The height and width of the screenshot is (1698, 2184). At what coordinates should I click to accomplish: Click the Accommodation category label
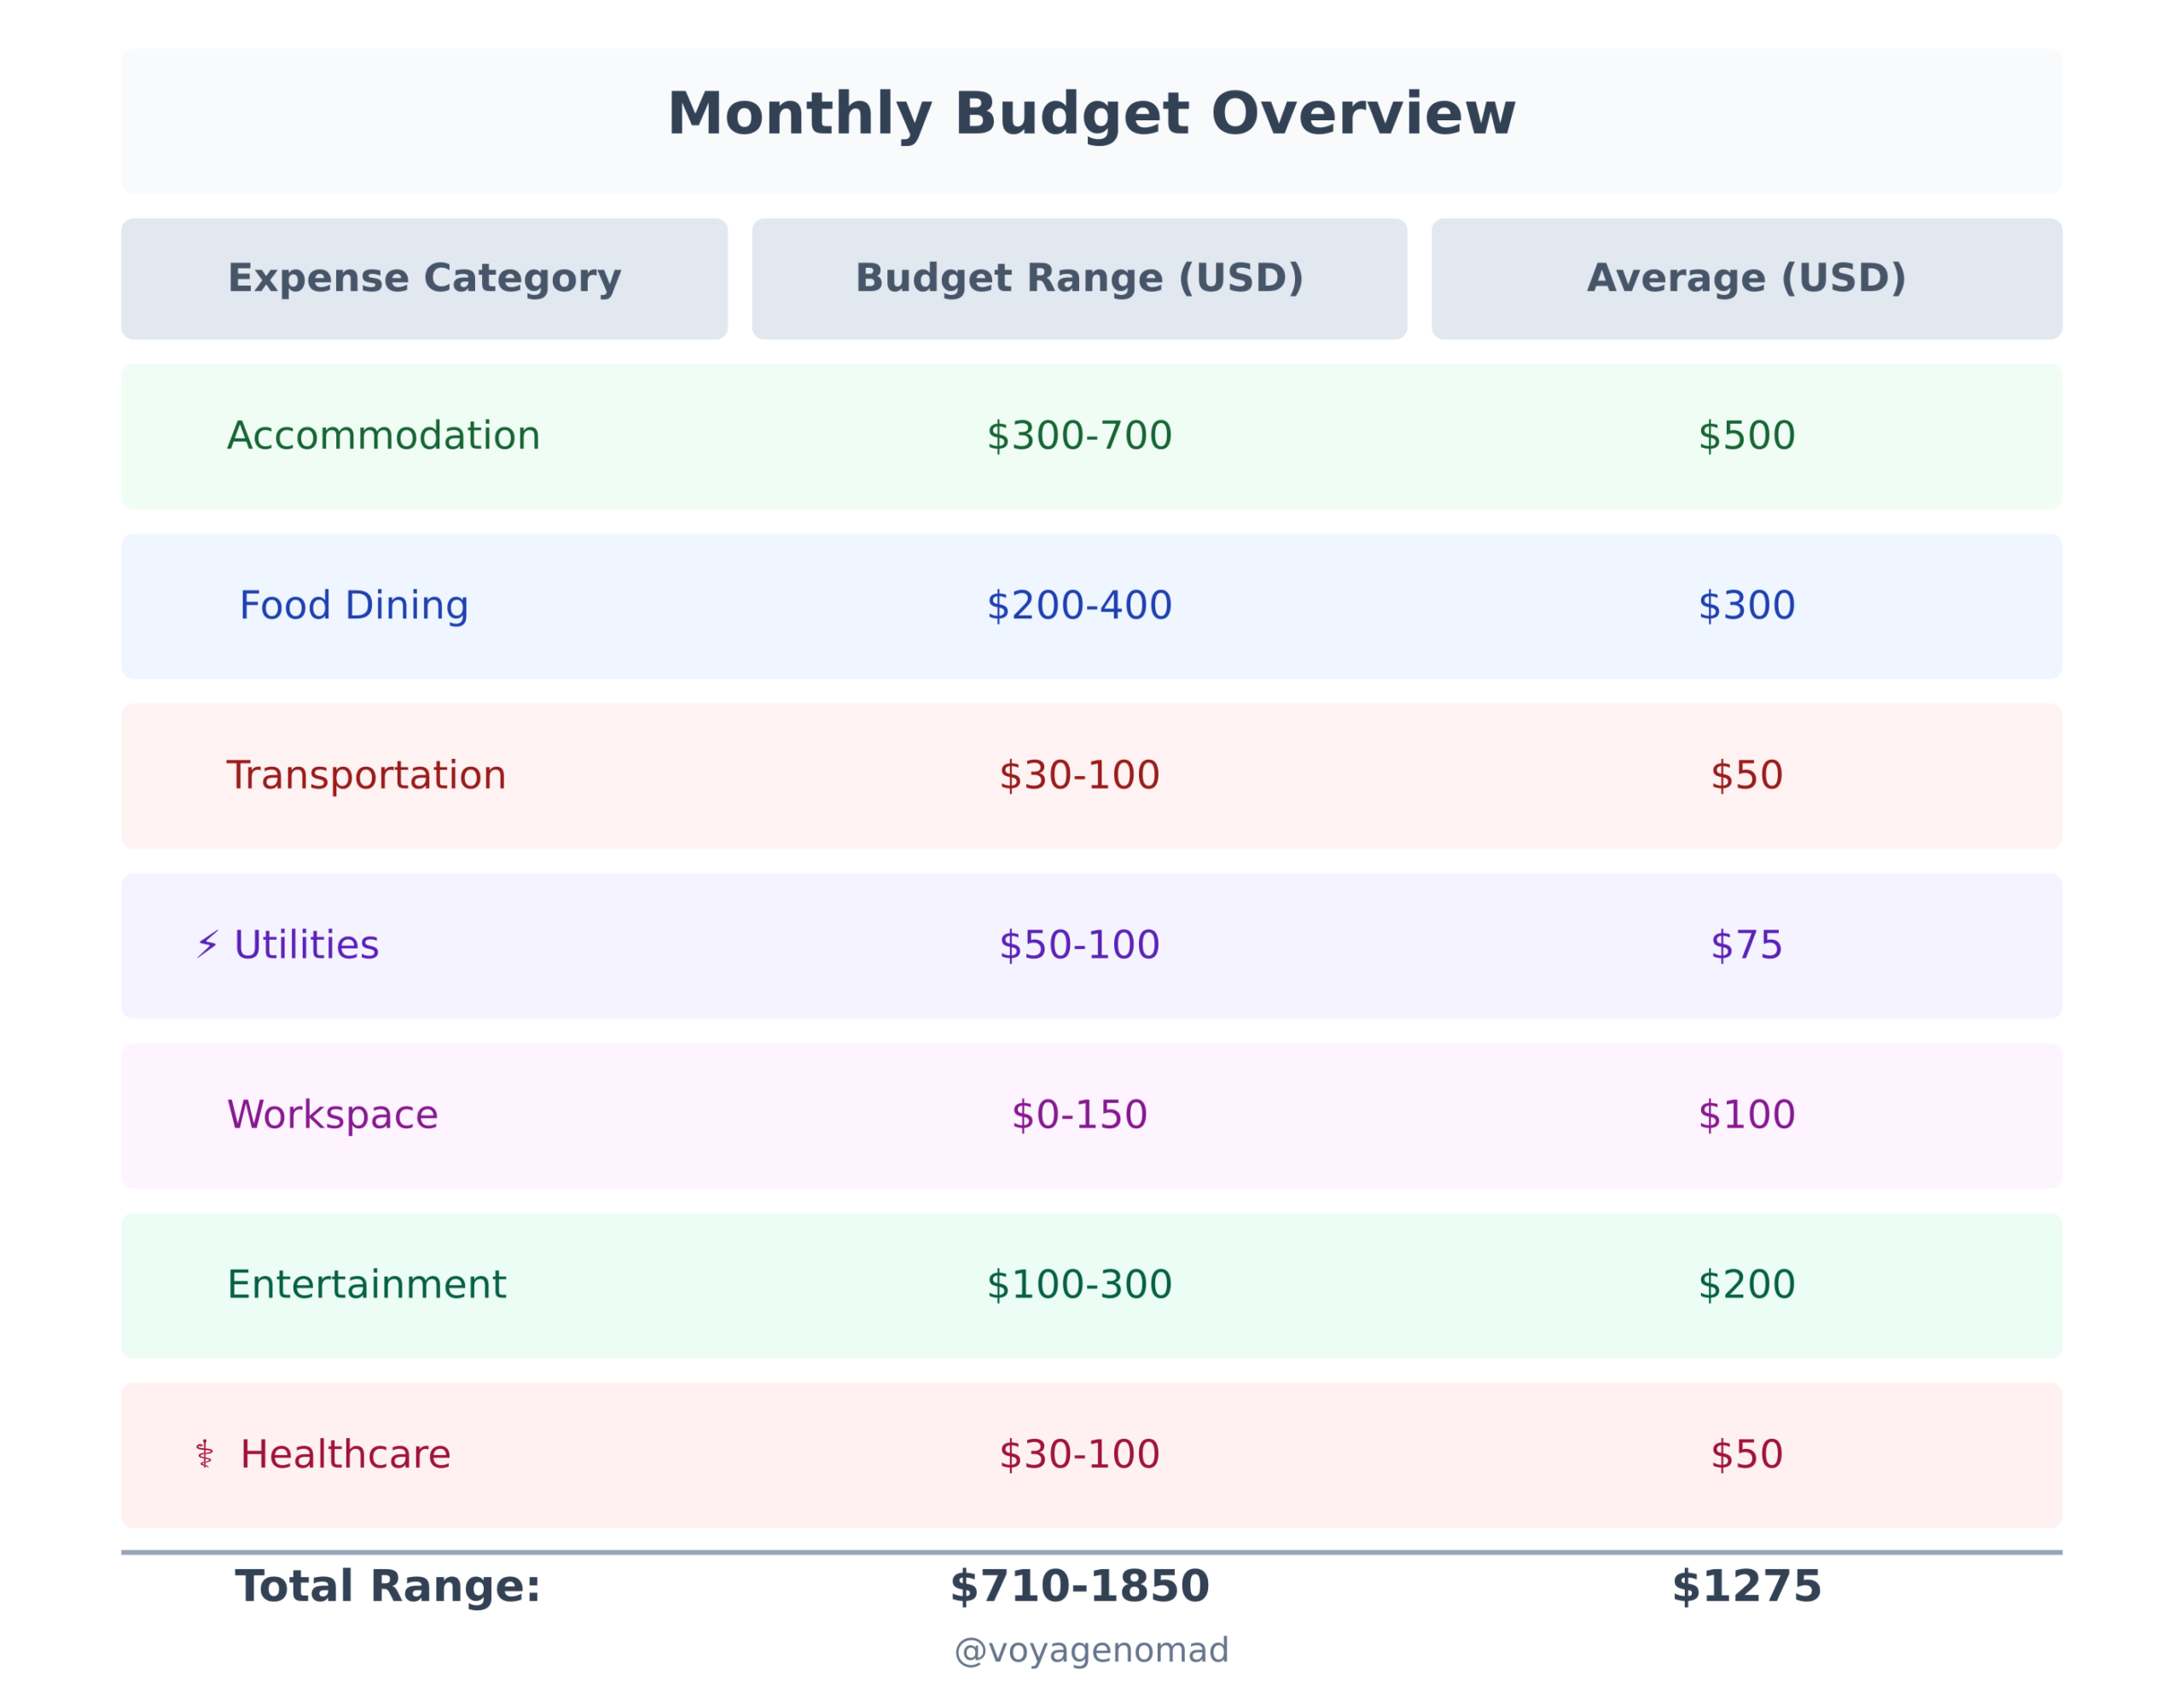383,437
